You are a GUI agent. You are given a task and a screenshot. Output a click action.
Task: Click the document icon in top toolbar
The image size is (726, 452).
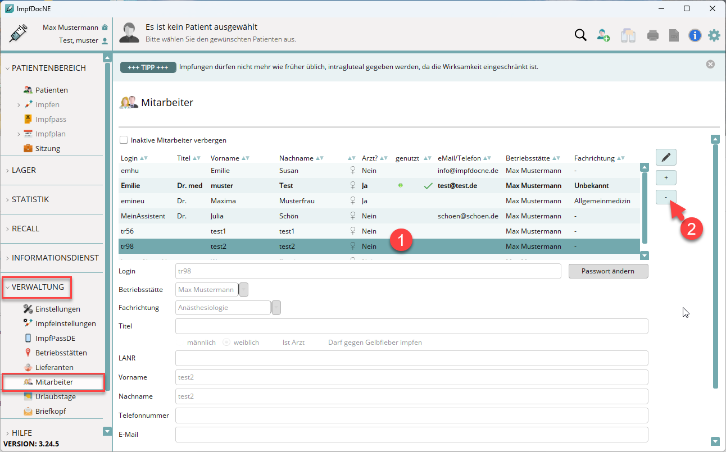click(x=674, y=35)
